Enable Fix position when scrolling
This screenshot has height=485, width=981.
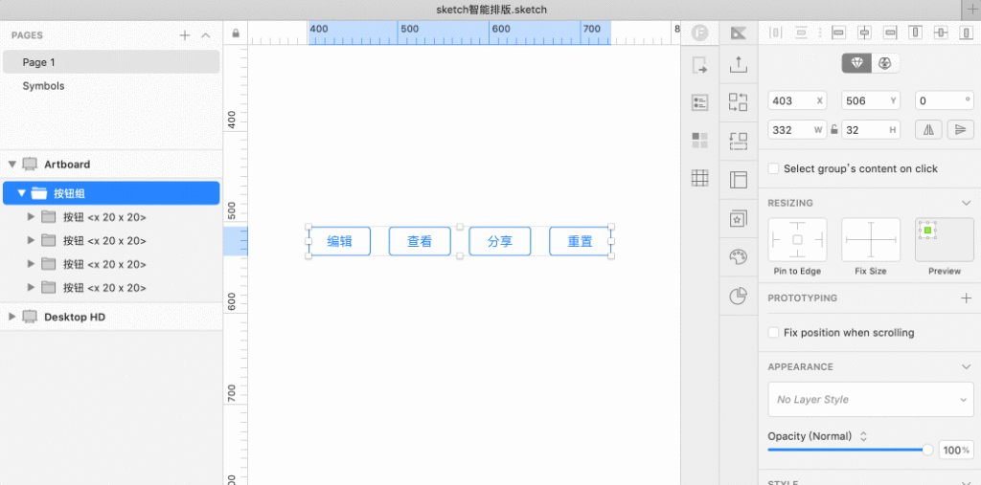(x=773, y=333)
